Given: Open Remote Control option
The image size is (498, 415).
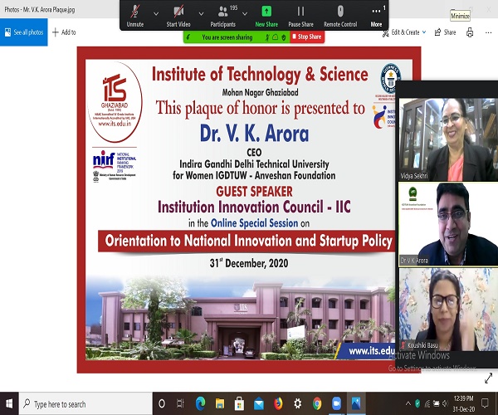Looking at the screenshot, I should click(x=340, y=16).
